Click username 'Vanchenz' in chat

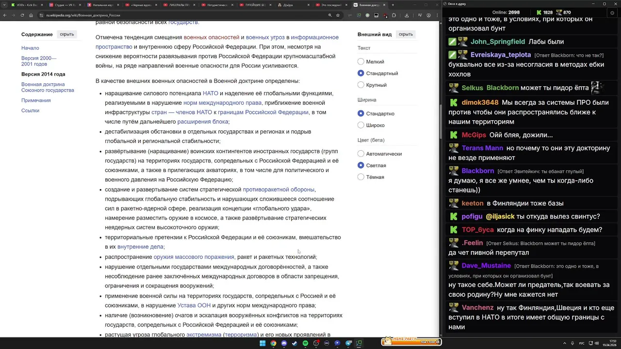tap(477, 307)
